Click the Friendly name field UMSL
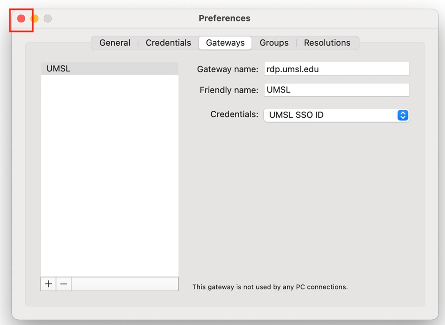The image size is (445, 325). (337, 90)
